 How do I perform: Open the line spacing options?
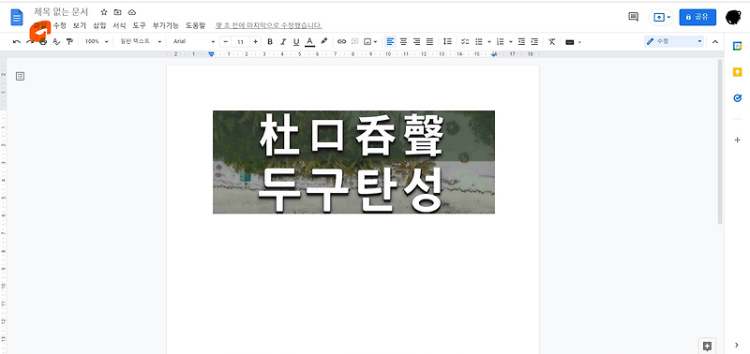(x=447, y=42)
